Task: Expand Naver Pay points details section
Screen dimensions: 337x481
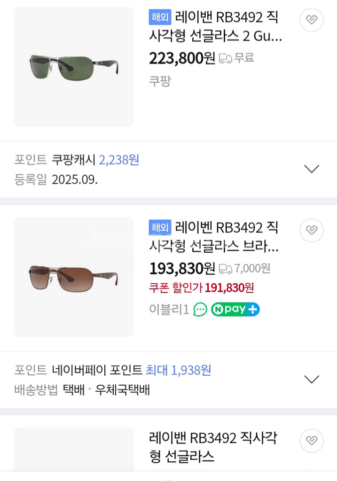Action: click(x=312, y=379)
